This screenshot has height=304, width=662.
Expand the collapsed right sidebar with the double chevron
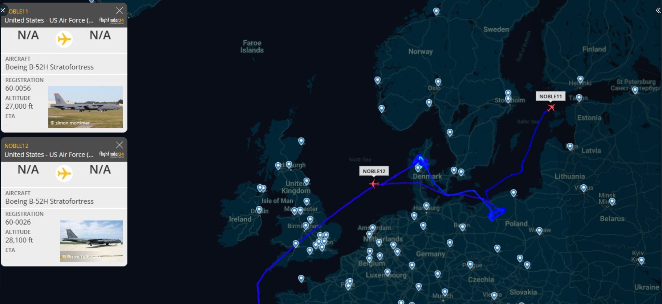pyautogui.click(x=658, y=11)
